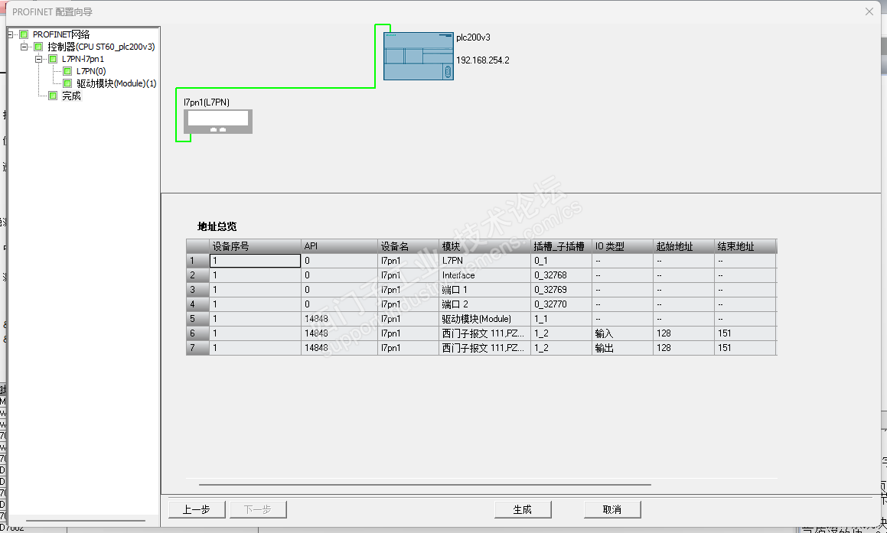Viewport: 887px width, 533px height.
Task: Close the PROFINET 配置向导 dialog
Action: tap(869, 11)
